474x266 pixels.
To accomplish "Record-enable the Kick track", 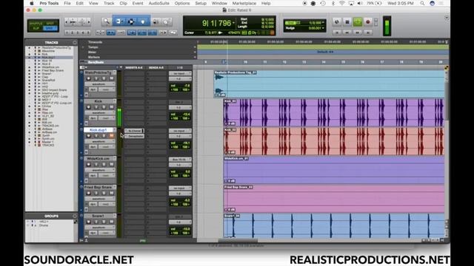I will click(89, 107).
